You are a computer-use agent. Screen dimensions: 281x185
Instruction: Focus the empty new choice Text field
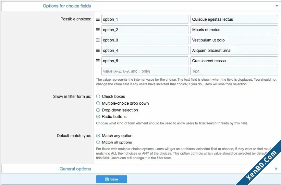click(234, 71)
